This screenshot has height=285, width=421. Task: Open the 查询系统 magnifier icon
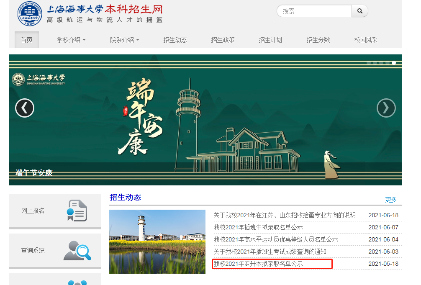(77, 250)
